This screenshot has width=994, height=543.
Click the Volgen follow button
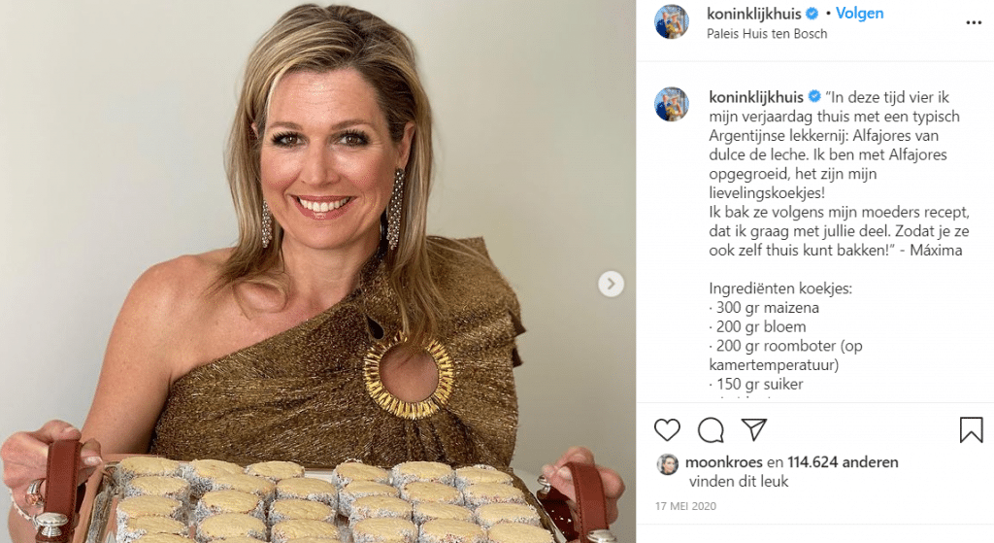tap(860, 14)
